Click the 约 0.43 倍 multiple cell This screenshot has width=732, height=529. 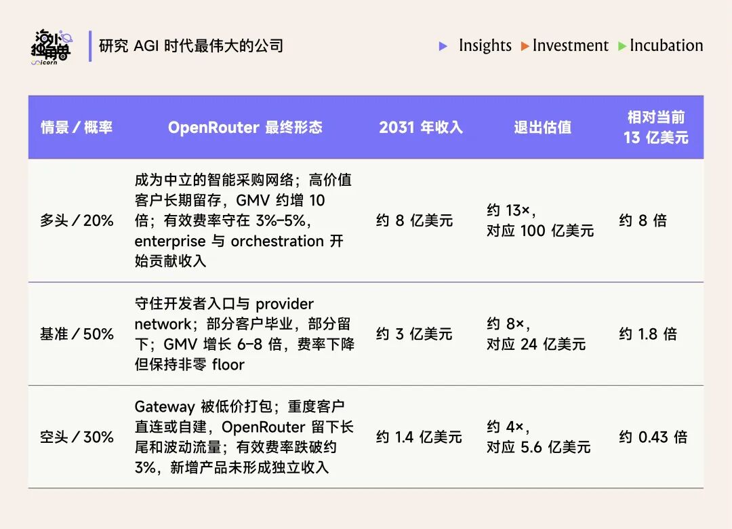pos(653,437)
